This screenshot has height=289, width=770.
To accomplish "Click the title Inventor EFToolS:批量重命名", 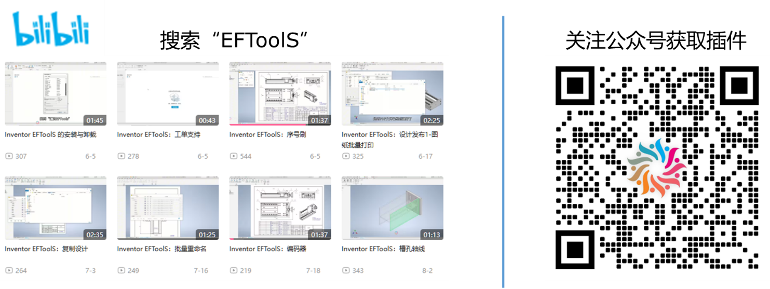I will click(x=161, y=249).
